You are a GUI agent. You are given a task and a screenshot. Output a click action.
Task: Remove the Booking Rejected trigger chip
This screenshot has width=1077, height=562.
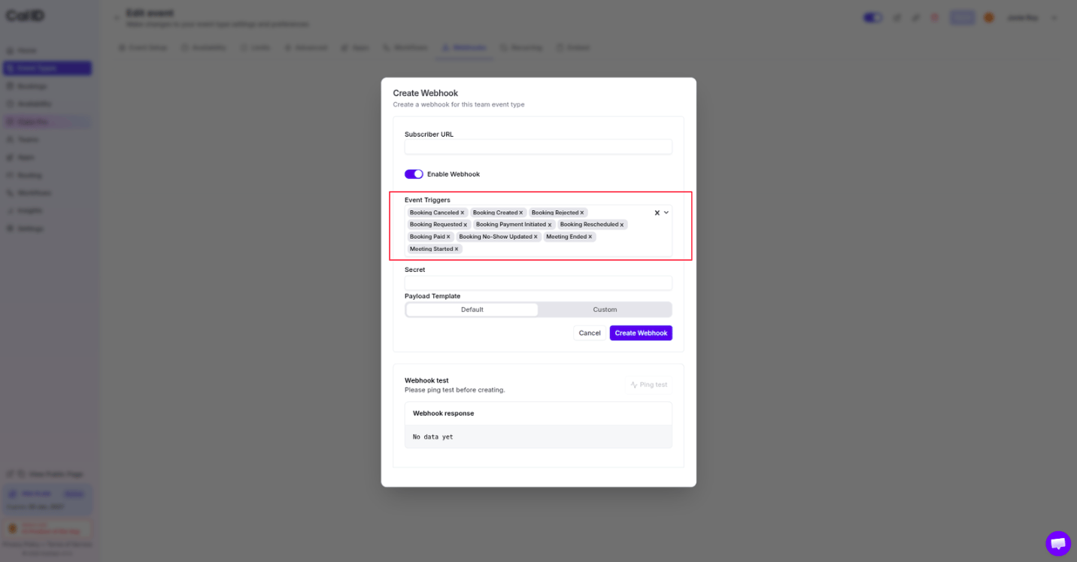(582, 213)
